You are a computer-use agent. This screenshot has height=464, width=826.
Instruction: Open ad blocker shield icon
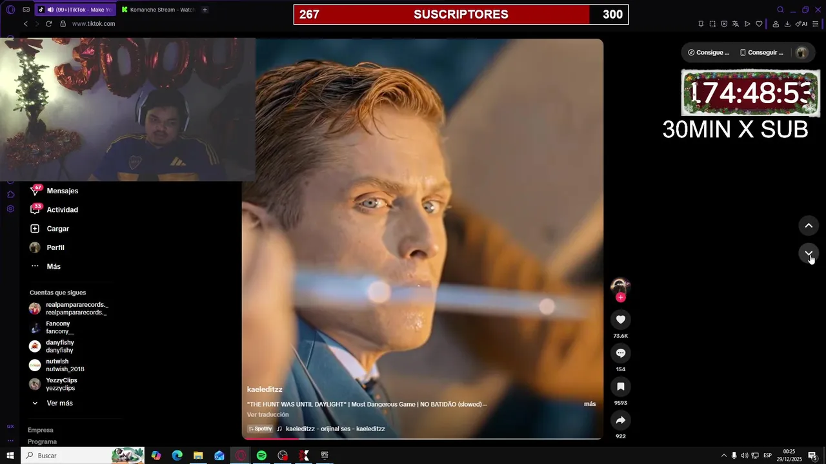pyautogui.click(x=724, y=24)
